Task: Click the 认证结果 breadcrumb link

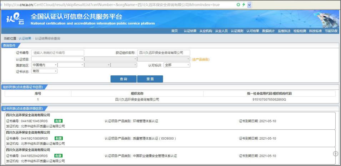Action: pos(25,38)
